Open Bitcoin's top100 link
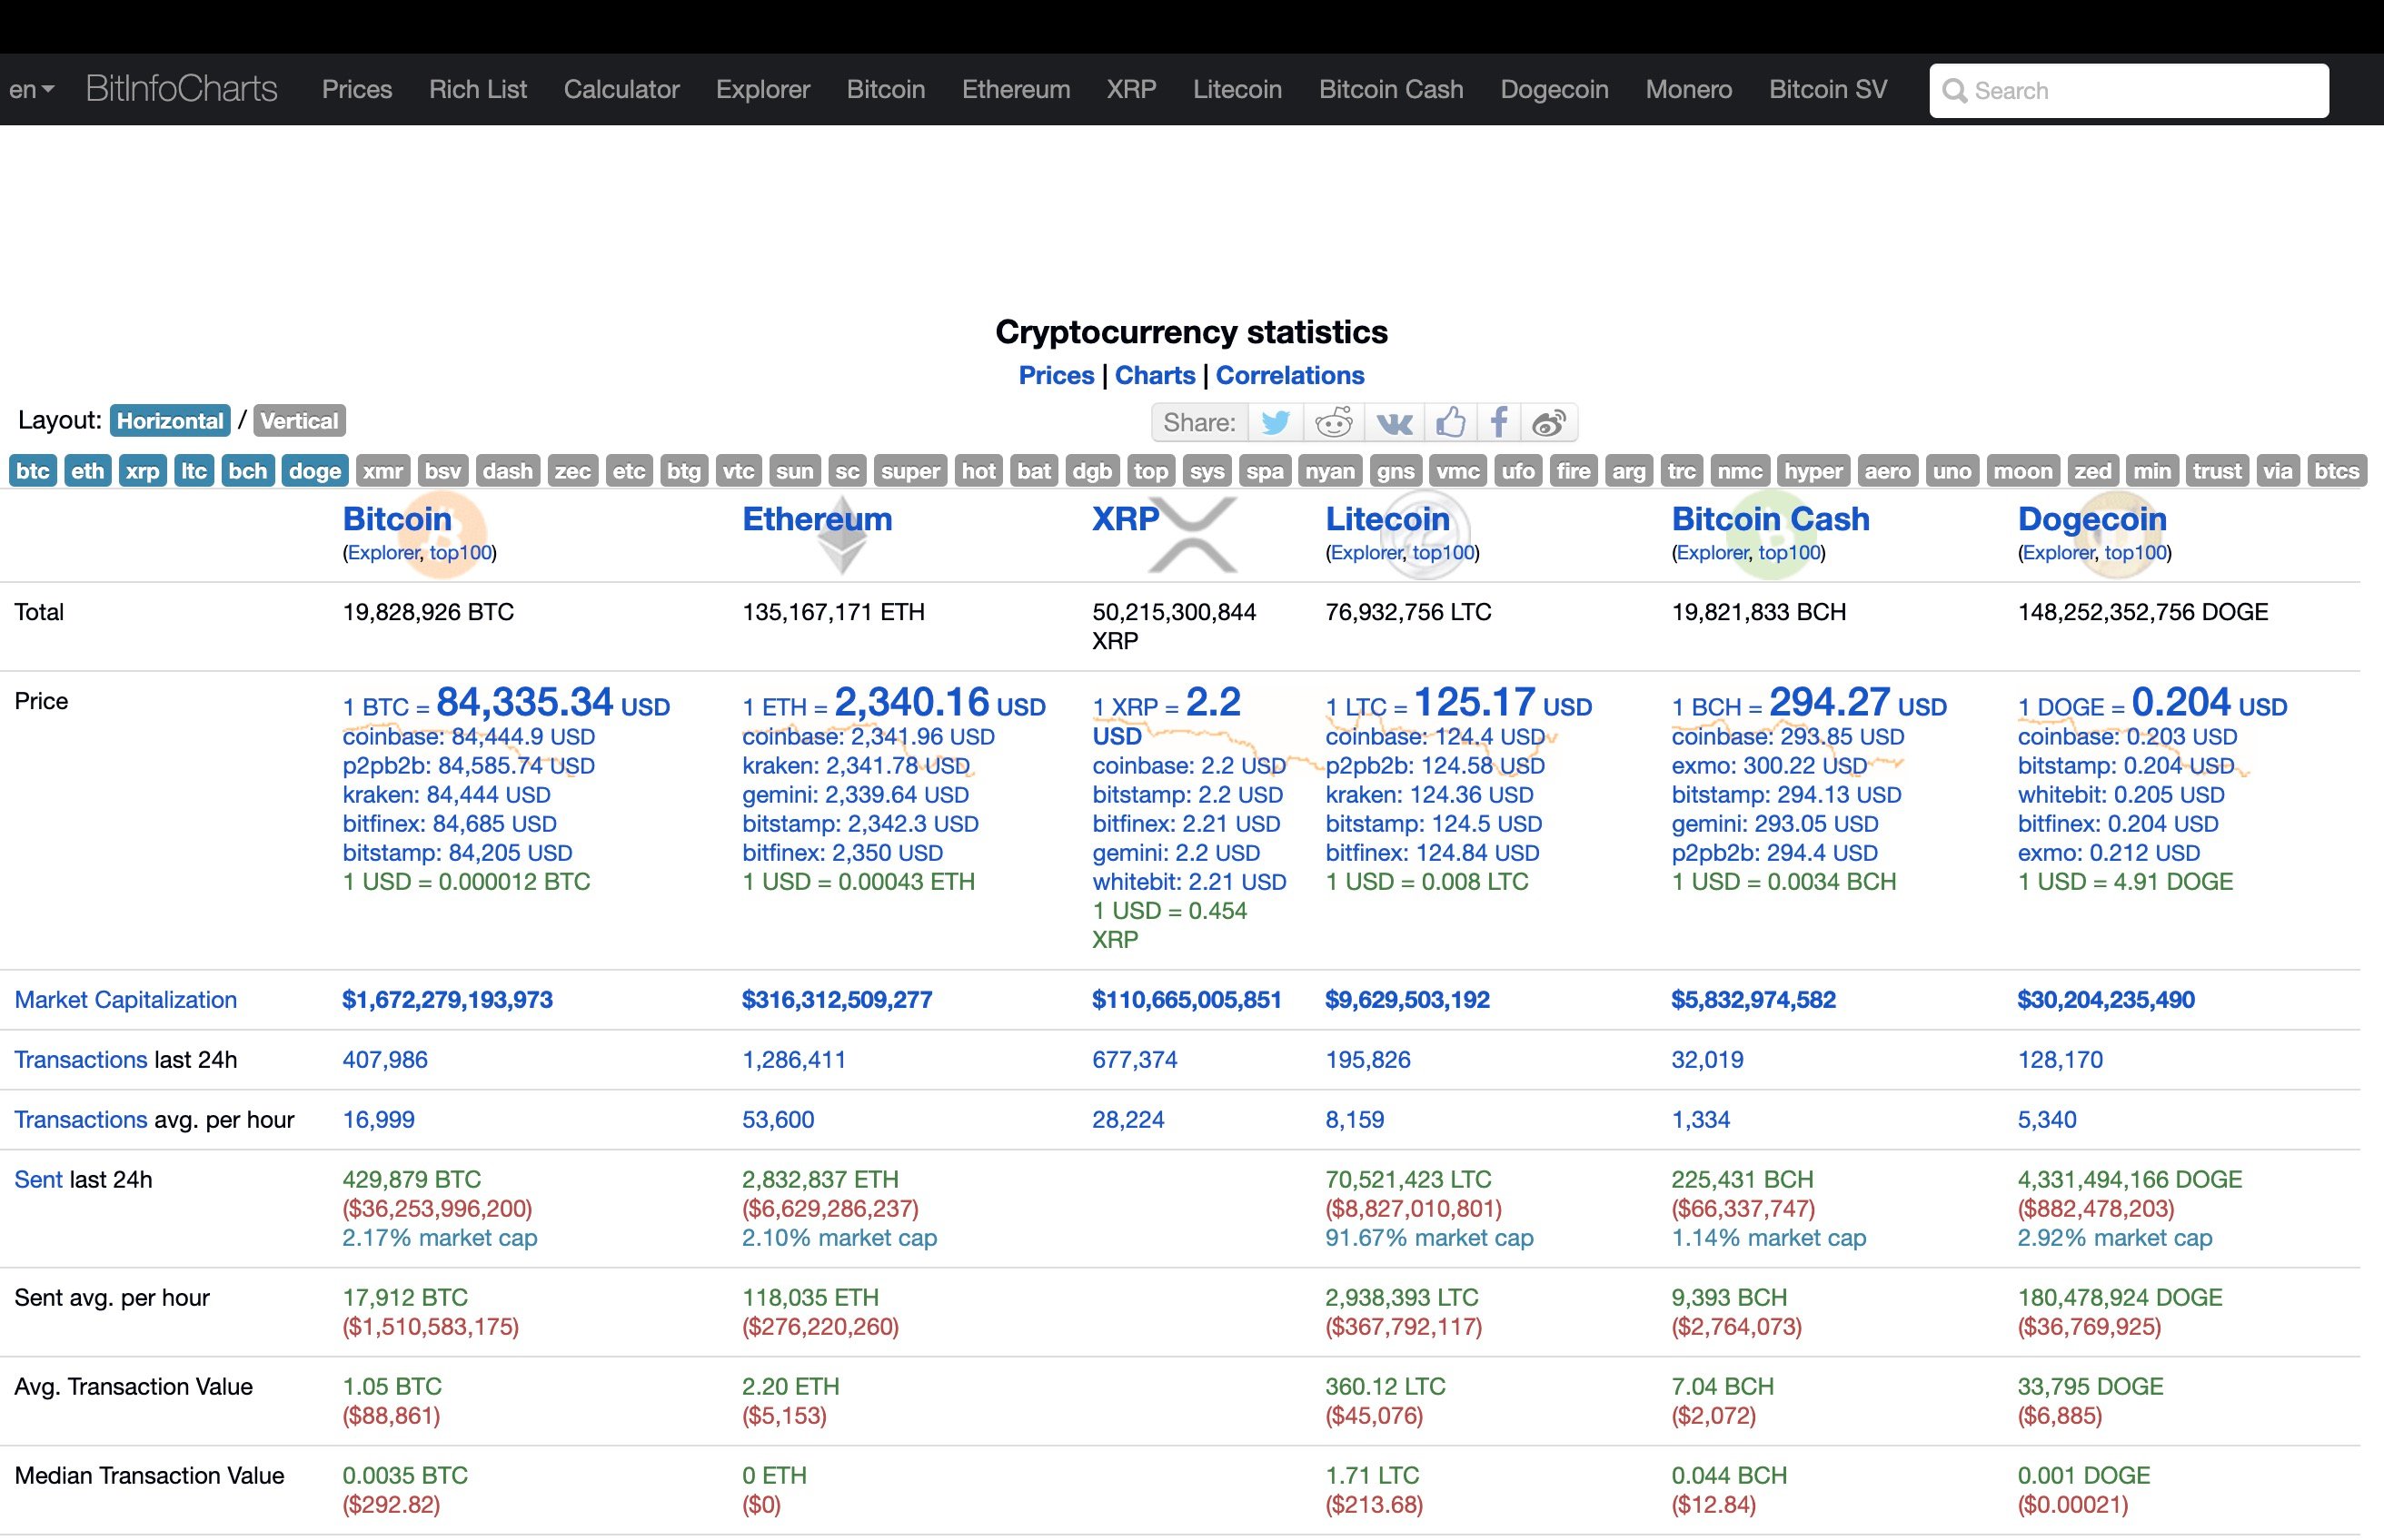The image size is (2384, 1540). coord(461,553)
